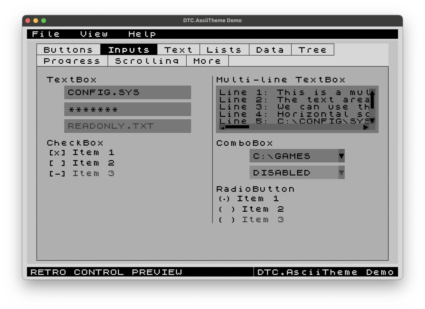Select the Item 3 radio button

(x=251, y=219)
